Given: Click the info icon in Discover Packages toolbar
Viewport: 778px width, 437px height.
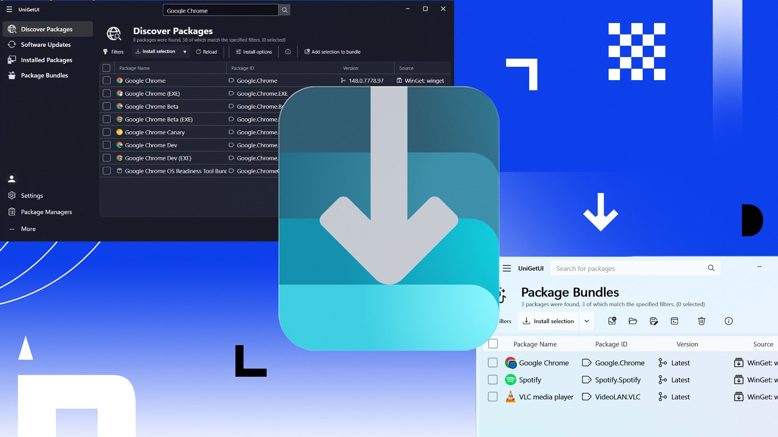Looking at the screenshot, I should click(x=288, y=52).
